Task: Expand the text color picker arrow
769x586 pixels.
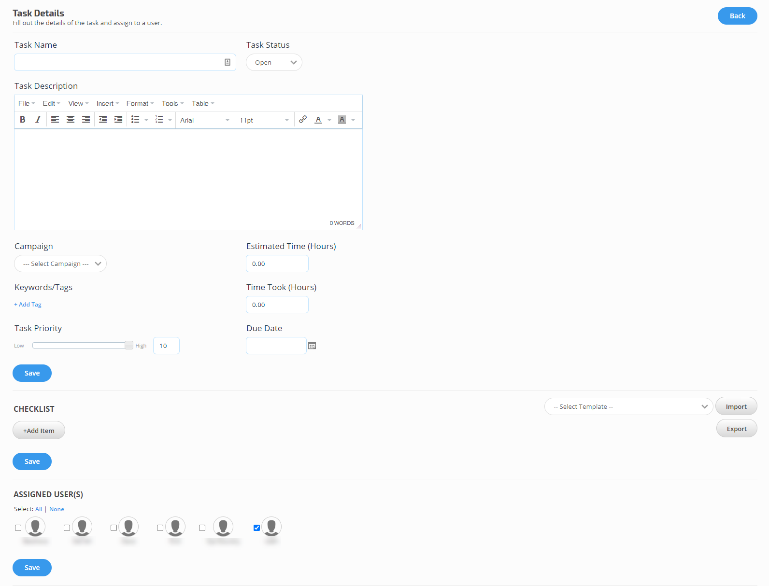Action: pos(329,120)
